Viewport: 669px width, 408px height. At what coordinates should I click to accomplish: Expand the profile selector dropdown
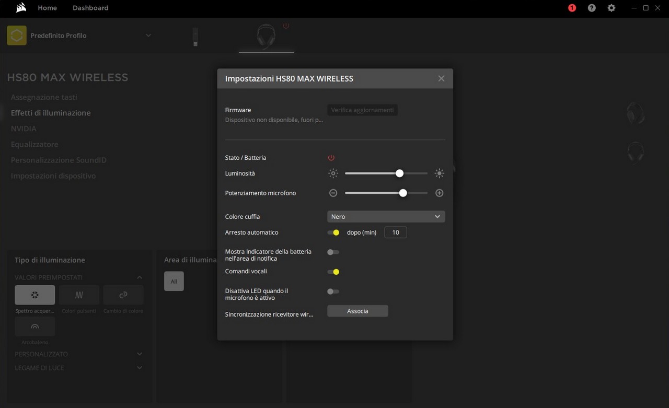pos(148,36)
